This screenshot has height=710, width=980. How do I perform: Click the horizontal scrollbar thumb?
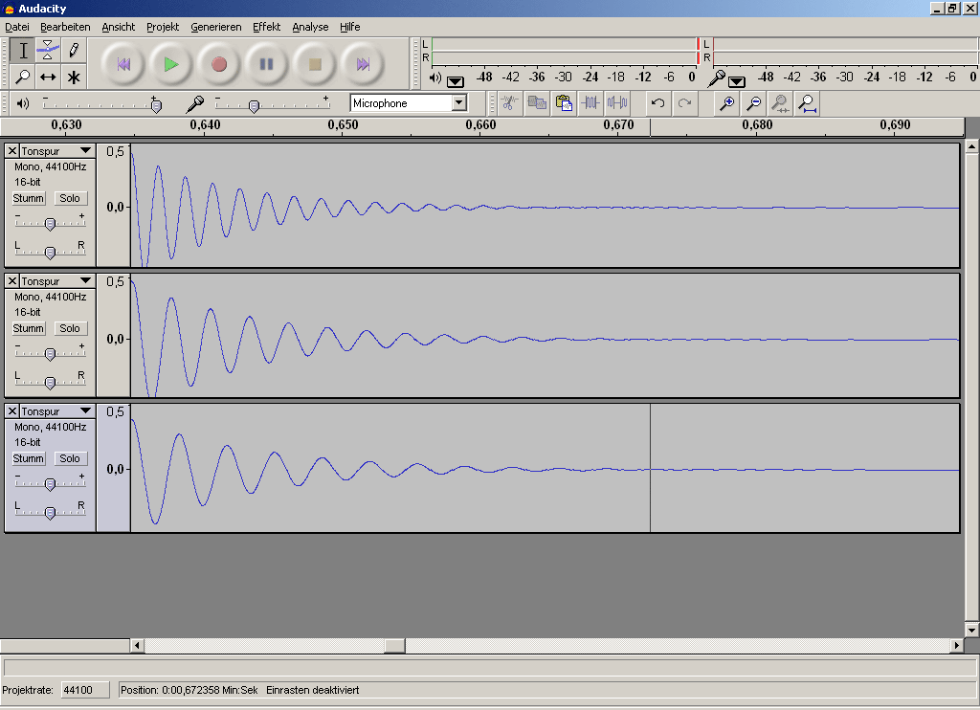click(x=394, y=645)
